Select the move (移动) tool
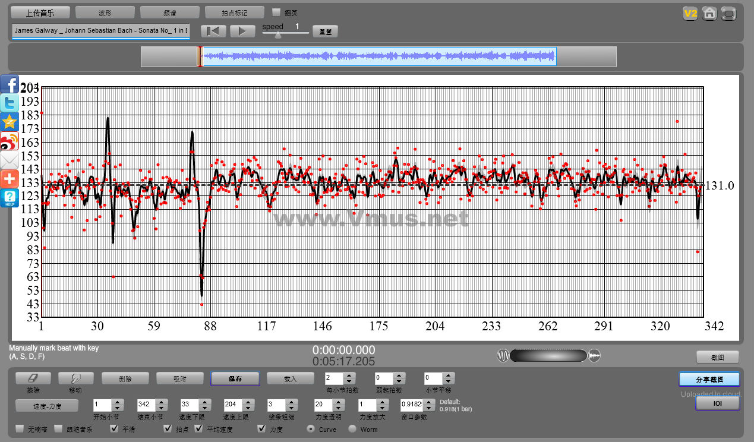The width and height of the screenshot is (754, 442). [75, 378]
